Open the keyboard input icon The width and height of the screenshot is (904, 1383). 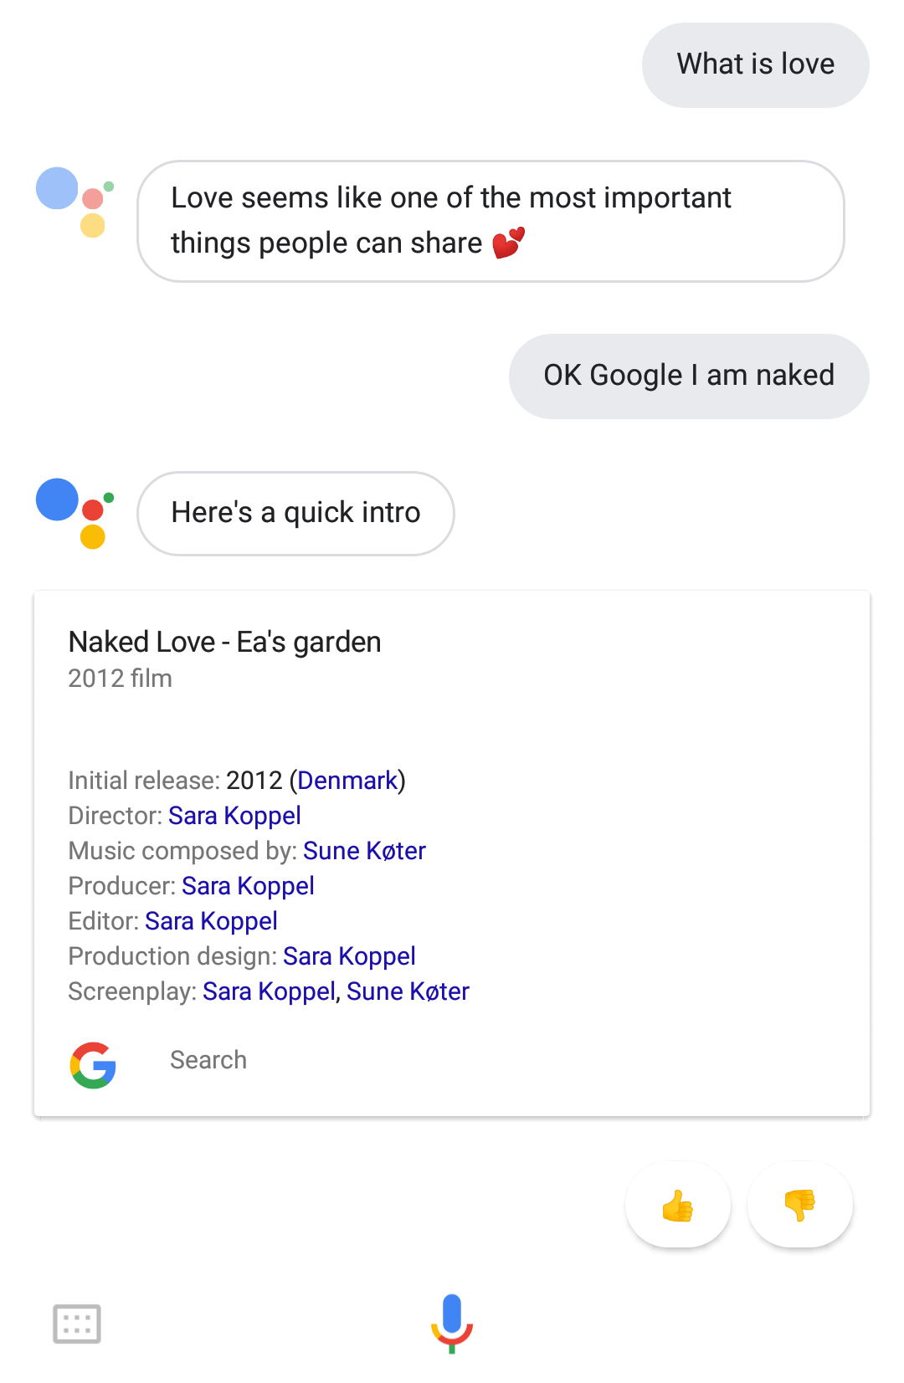[x=77, y=1324]
